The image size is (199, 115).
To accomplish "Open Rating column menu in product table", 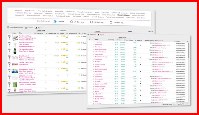I will pyautogui.click(x=67, y=34).
